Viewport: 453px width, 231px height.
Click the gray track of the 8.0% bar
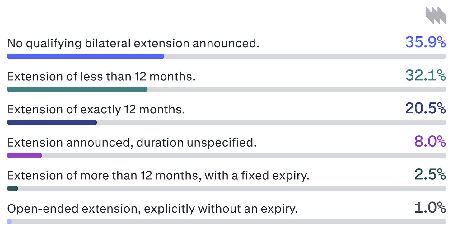[x=244, y=155]
